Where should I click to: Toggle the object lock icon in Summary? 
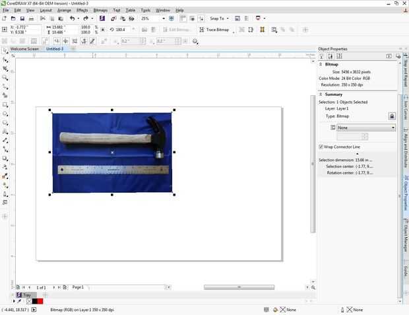(x=392, y=116)
